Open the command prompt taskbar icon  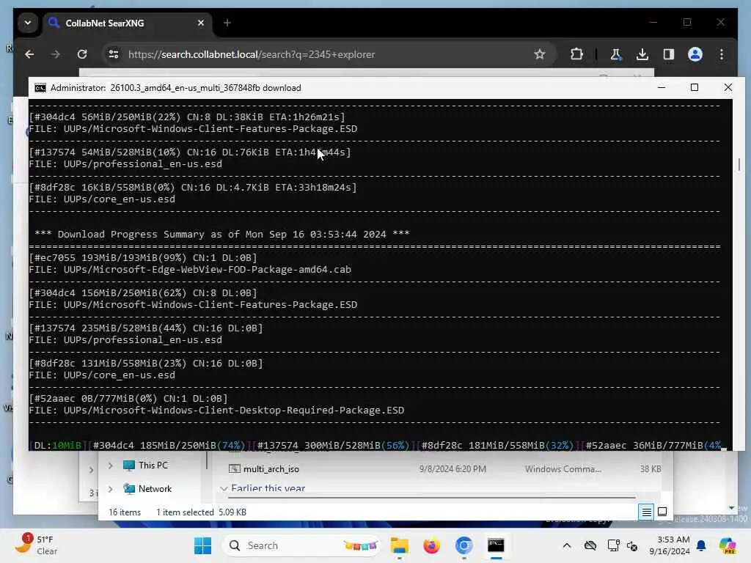point(496,545)
